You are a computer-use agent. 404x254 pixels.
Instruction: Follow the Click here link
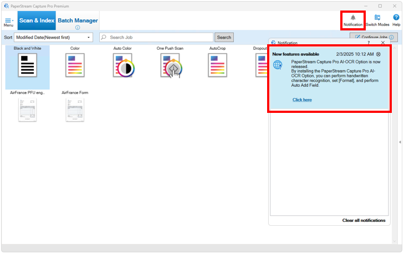[x=302, y=100]
